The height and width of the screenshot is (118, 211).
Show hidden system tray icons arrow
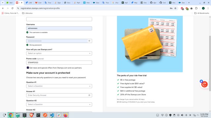198,115
